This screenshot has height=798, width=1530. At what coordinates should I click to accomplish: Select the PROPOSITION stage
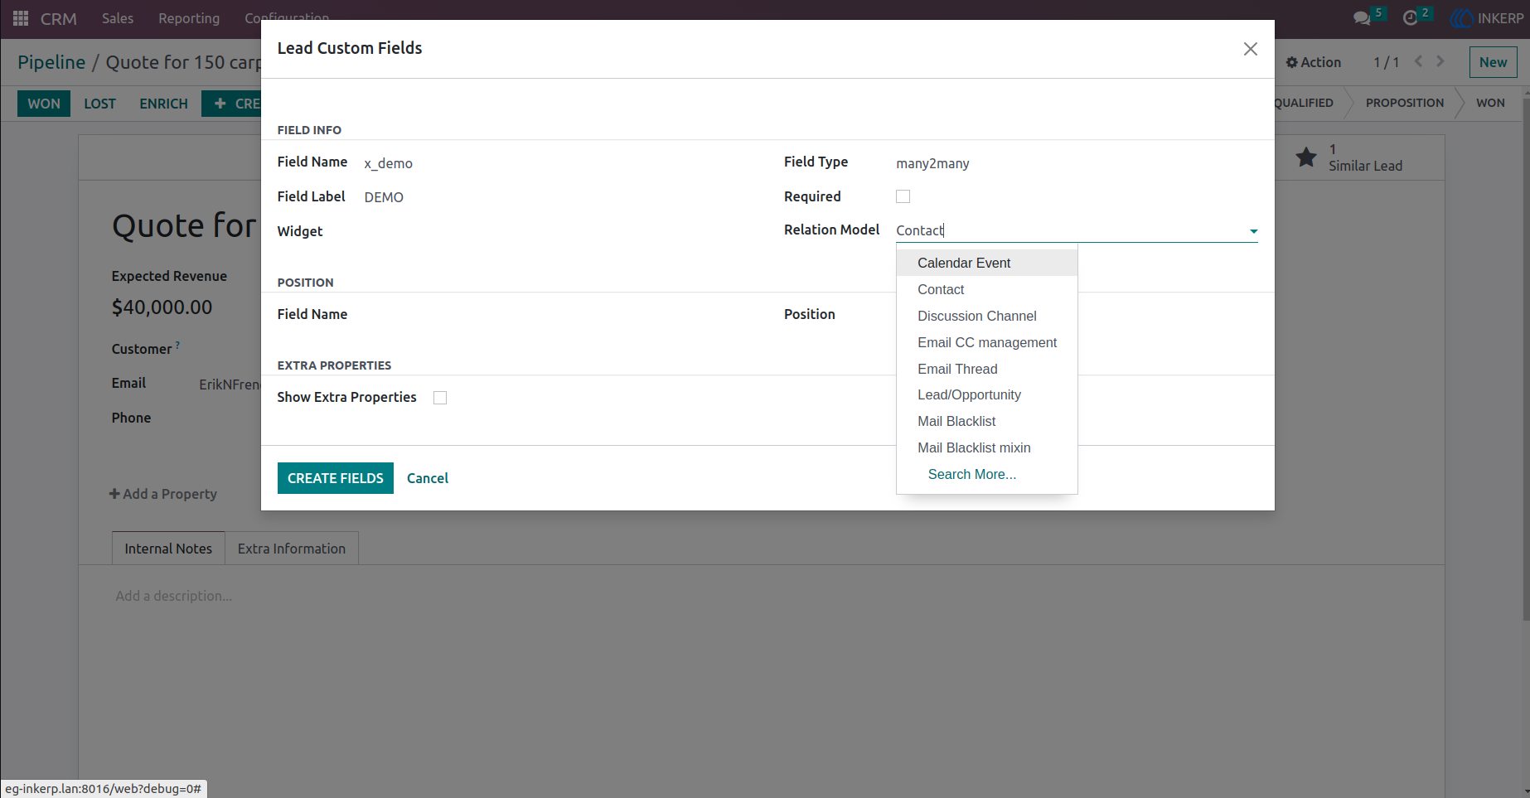1404,103
